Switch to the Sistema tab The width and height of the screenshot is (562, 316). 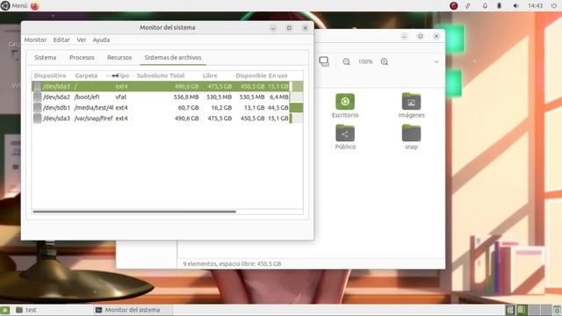pyautogui.click(x=45, y=57)
